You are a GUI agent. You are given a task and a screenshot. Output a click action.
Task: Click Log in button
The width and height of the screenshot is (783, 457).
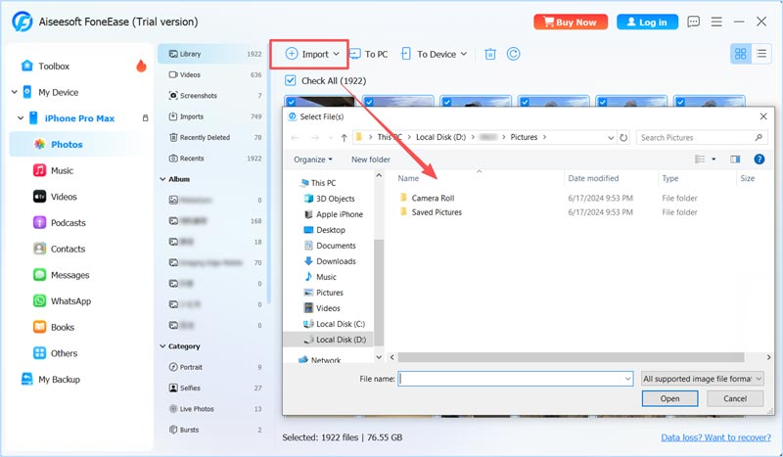[647, 22]
